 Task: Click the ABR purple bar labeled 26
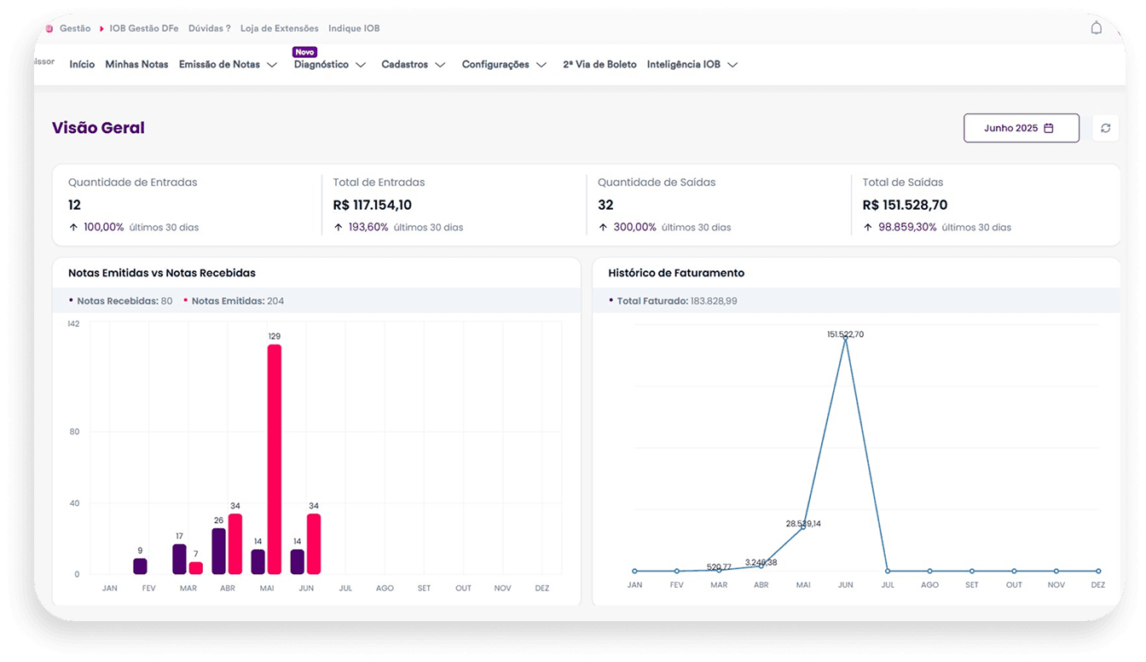[219, 551]
